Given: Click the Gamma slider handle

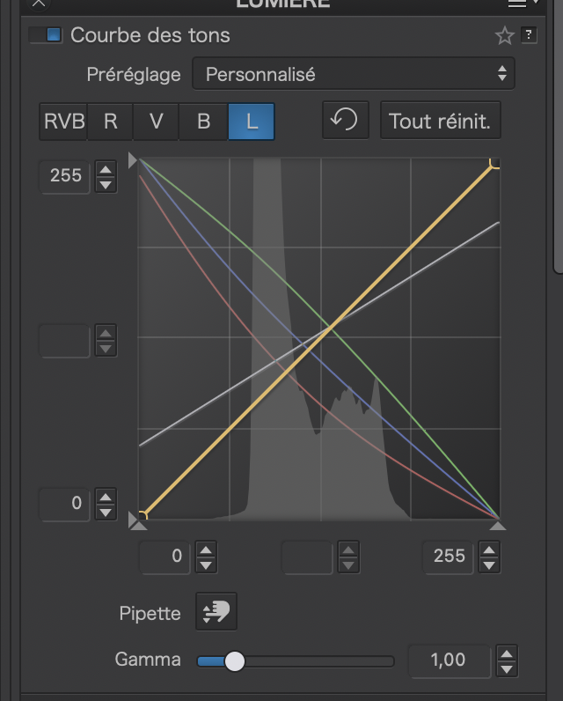Looking at the screenshot, I should coord(234,660).
